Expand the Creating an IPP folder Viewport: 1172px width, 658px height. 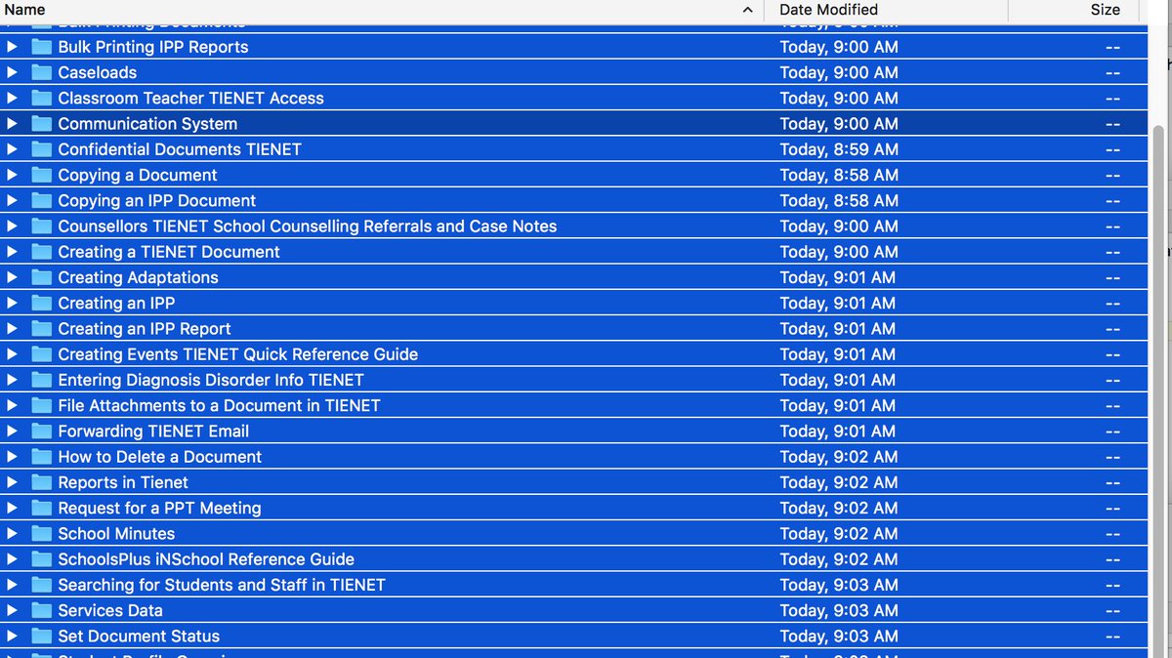12,303
